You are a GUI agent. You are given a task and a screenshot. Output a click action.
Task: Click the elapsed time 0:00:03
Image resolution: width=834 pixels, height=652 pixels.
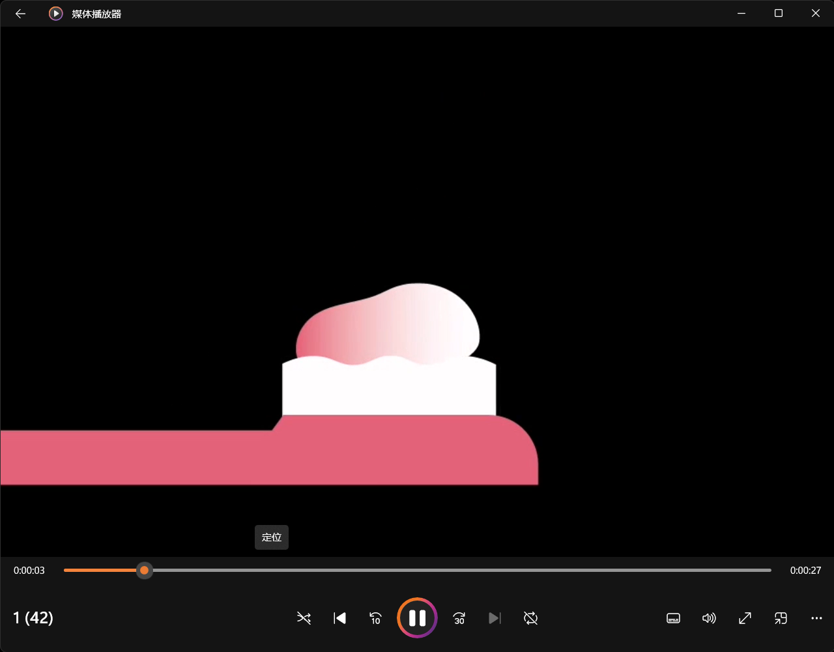(29, 571)
